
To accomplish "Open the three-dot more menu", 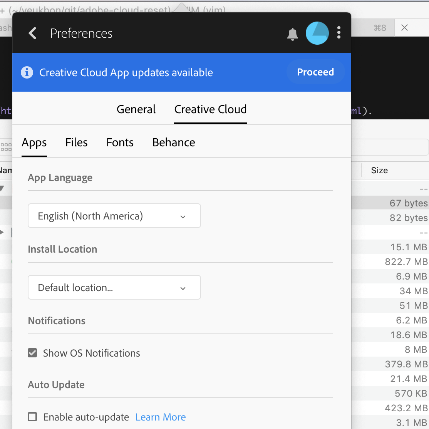I will (339, 33).
